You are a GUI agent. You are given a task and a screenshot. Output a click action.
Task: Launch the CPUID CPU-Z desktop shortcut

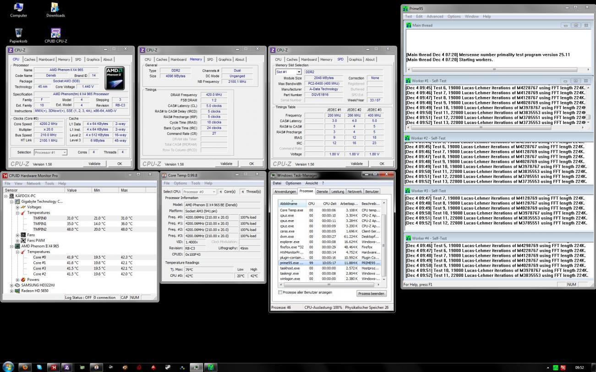pyautogui.click(x=55, y=35)
